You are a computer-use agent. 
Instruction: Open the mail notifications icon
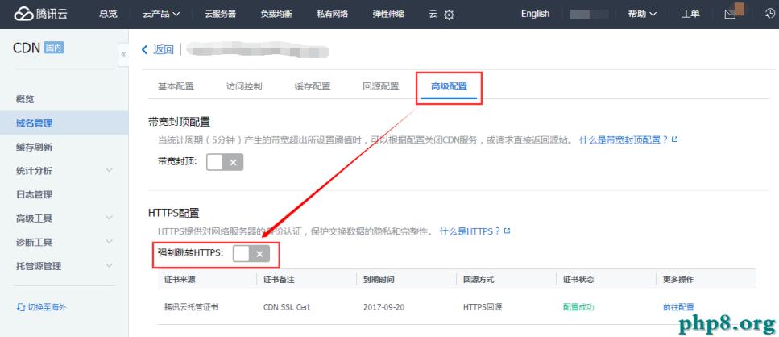click(x=730, y=15)
